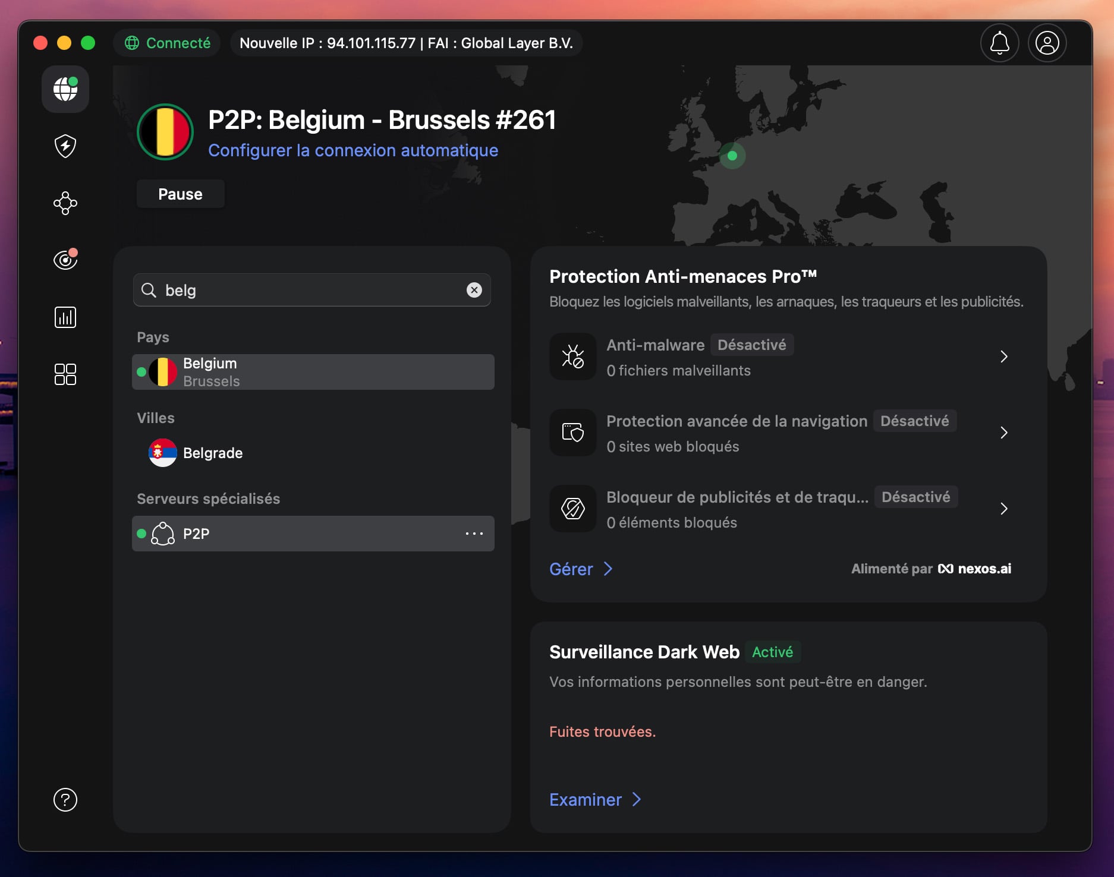
Task: Clear the search with the X icon
Action: tap(474, 290)
